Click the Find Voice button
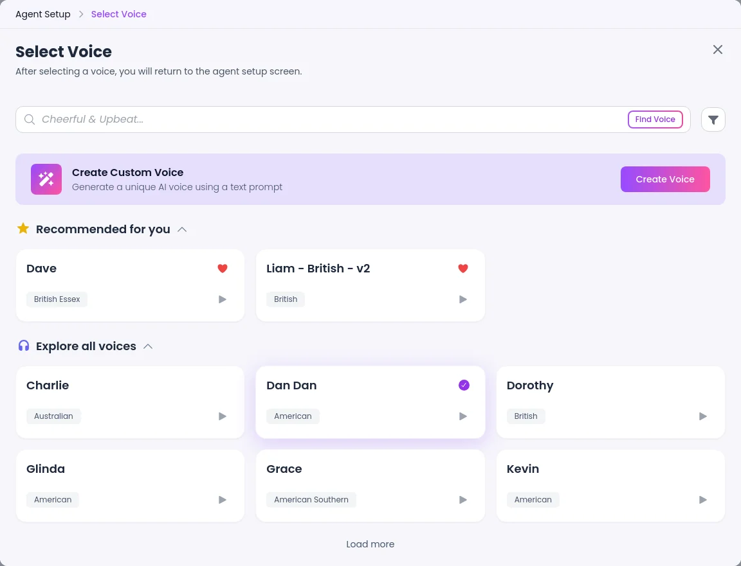This screenshot has height=566, width=741. pos(655,119)
